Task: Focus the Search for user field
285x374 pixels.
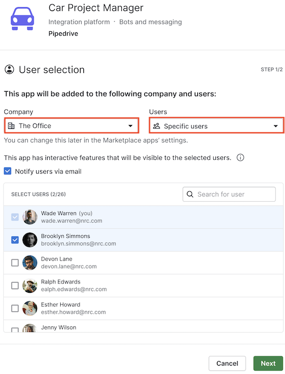Action: pos(229,194)
